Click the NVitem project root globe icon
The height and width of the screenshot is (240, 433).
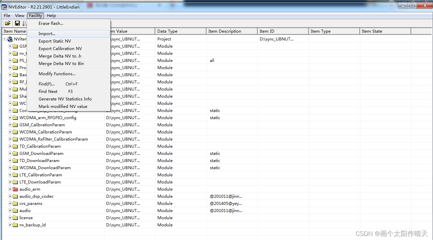coord(10,39)
